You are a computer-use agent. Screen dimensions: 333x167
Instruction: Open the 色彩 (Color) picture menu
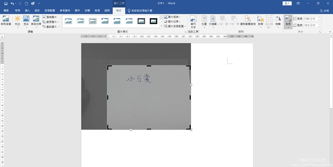26,21
